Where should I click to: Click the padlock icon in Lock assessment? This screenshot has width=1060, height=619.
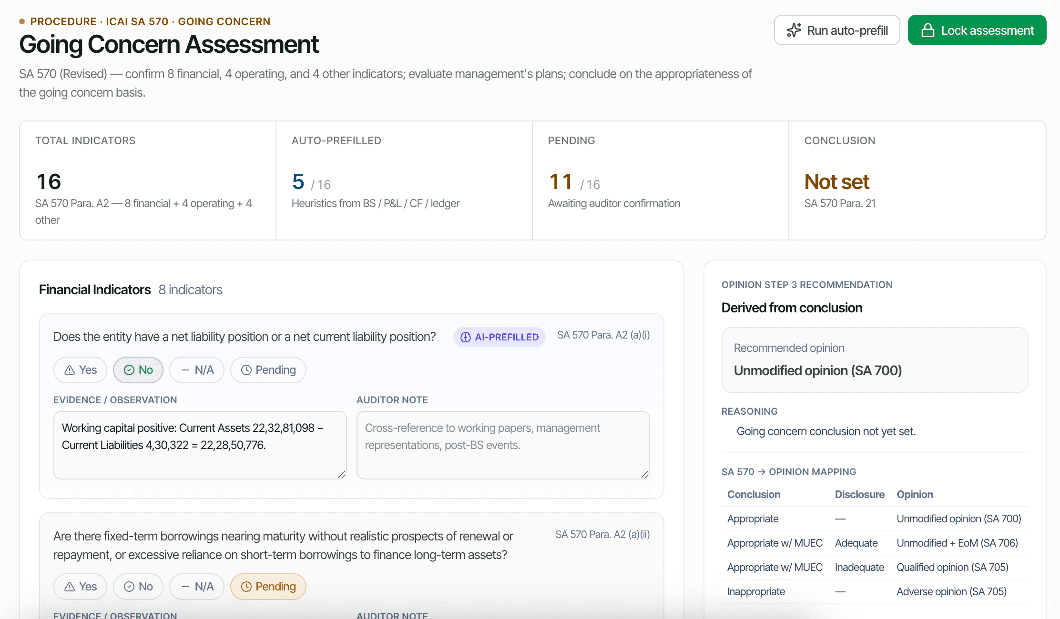point(927,30)
